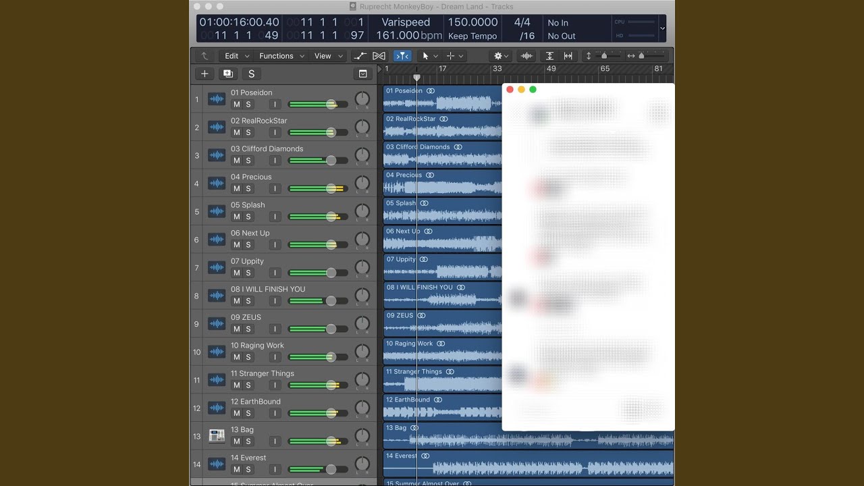
Task: Click the pan knob of 01 Poseidon
Action: click(x=362, y=99)
